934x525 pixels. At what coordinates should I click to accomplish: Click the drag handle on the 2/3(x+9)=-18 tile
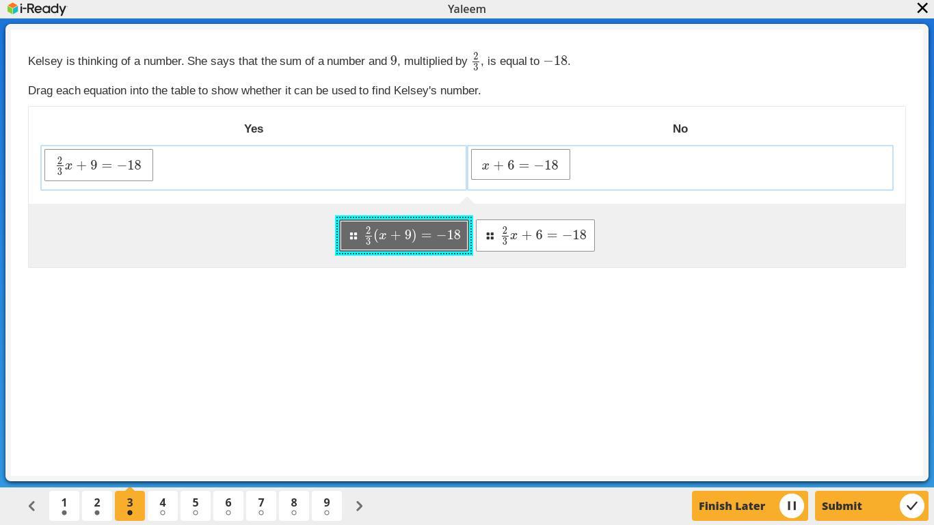tap(353, 236)
